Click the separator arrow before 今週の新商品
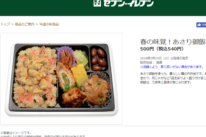Viewport: 206px width, 137px height. [x=37, y=24]
